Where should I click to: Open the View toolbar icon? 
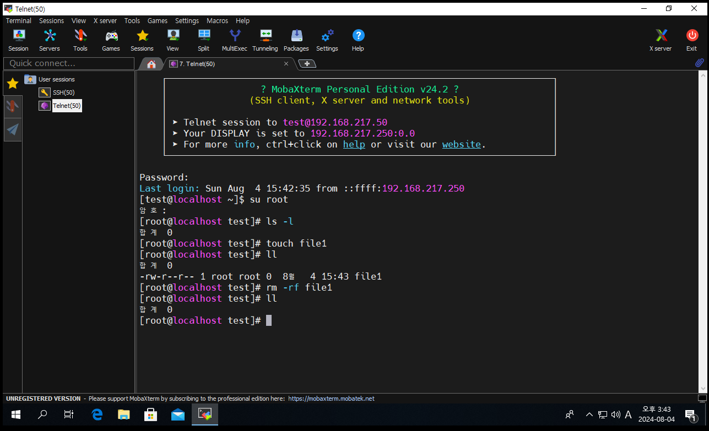173,40
